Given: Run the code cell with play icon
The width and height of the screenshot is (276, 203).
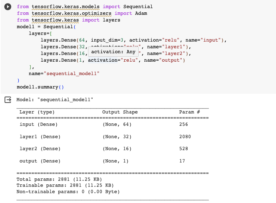Looking at the screenshot, I should coord(8,7).
